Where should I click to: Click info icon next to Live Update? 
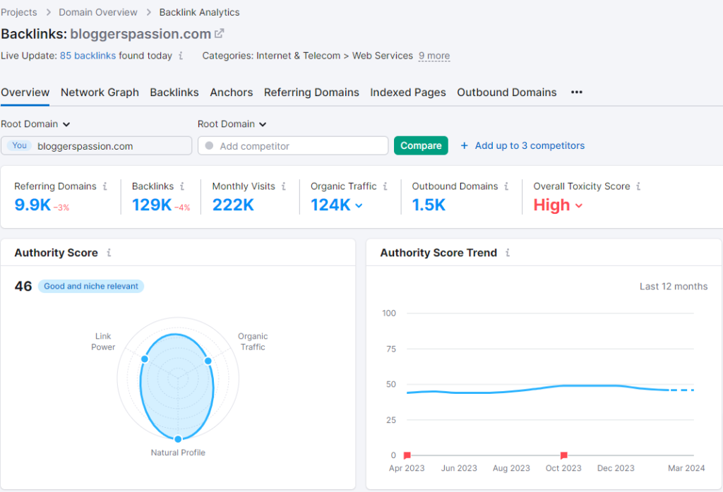(181, 56)
